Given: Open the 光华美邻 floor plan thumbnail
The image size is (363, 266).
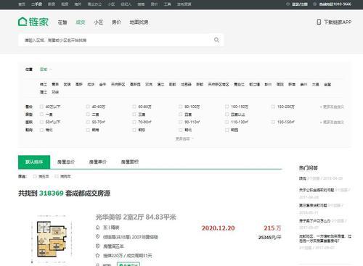Looking at the screenshot, I should [x=52, y=239].
